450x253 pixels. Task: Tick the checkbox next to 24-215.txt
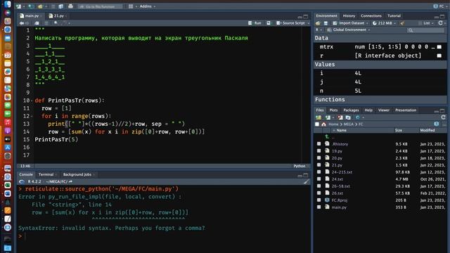coord(319,171)
